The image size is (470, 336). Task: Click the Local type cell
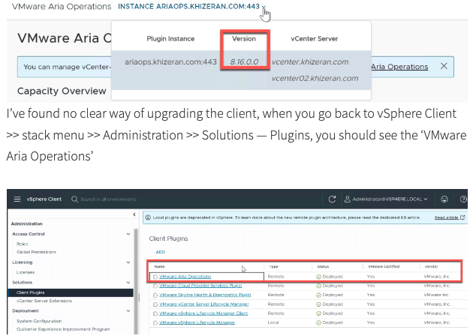tap(273, 322)
